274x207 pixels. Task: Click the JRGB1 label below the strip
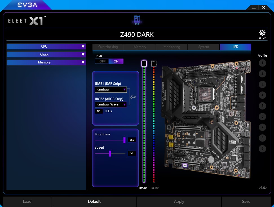tap(143, 188)
